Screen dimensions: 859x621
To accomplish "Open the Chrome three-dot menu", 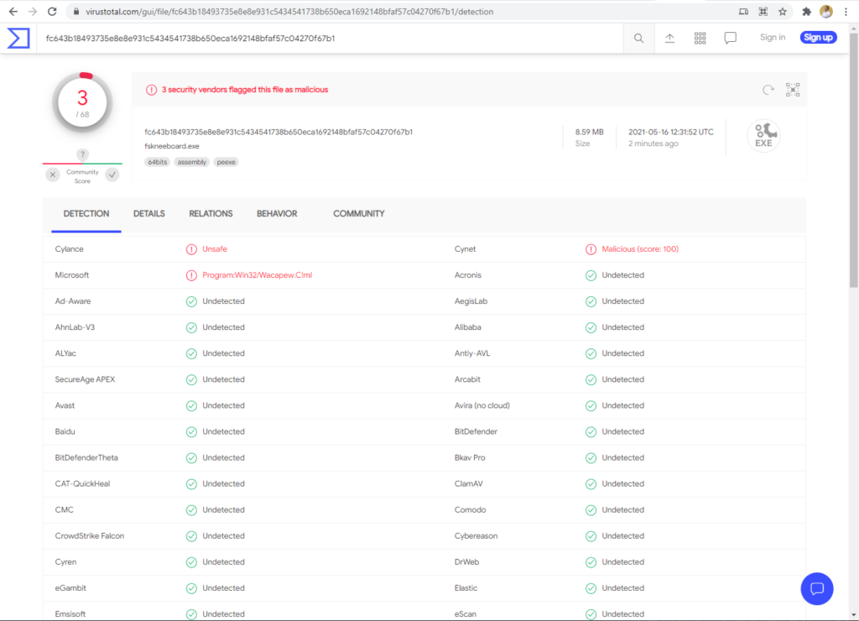I will click(x=846, y=12).
